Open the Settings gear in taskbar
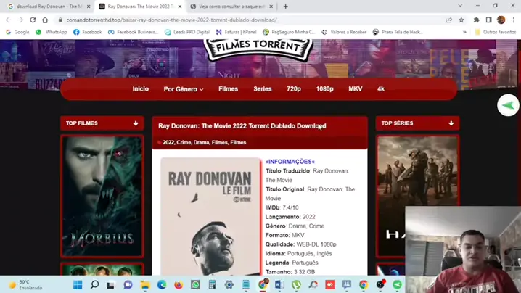 pyautogui.click(x=229, y=285)
